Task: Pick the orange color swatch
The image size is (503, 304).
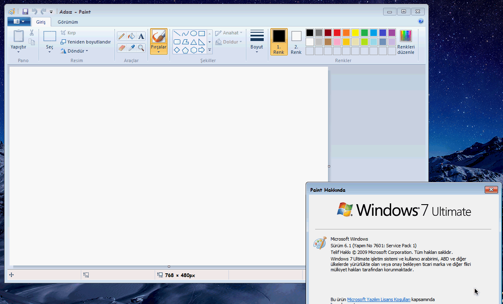Action: [x=346, y=33]
